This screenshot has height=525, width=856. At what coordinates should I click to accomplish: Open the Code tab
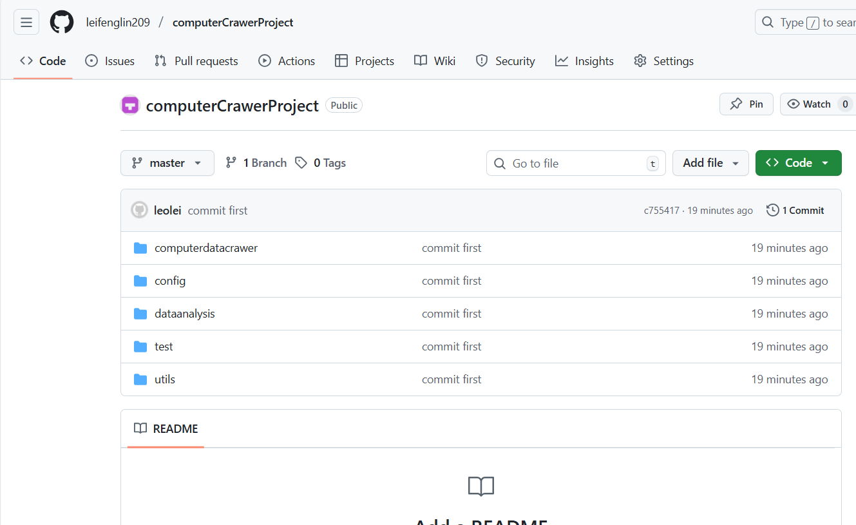(43, 61)
